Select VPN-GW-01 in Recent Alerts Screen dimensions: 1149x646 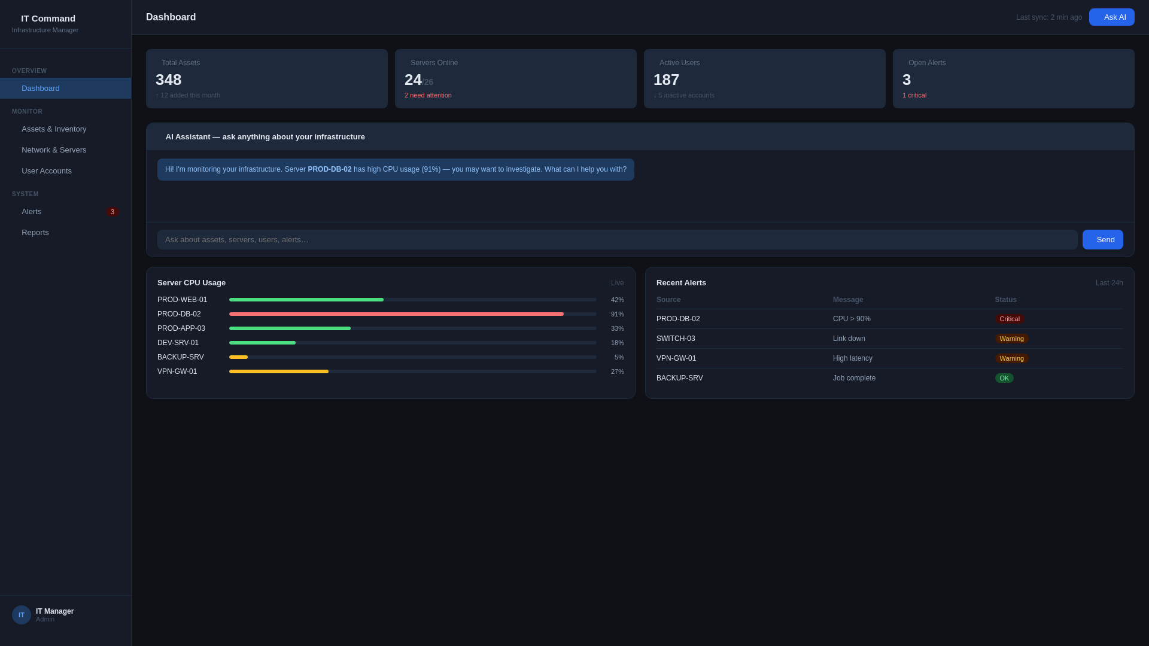point(676,359)
